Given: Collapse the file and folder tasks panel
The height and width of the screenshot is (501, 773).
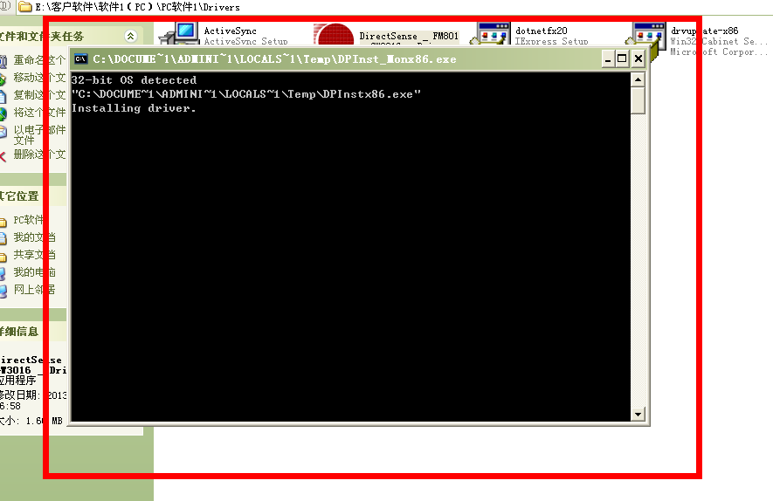Looking at the screenshot, I should point(130,37).
